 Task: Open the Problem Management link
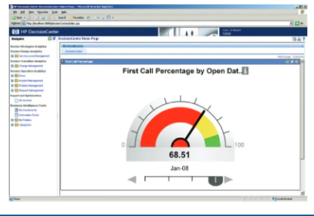point(31,86)
